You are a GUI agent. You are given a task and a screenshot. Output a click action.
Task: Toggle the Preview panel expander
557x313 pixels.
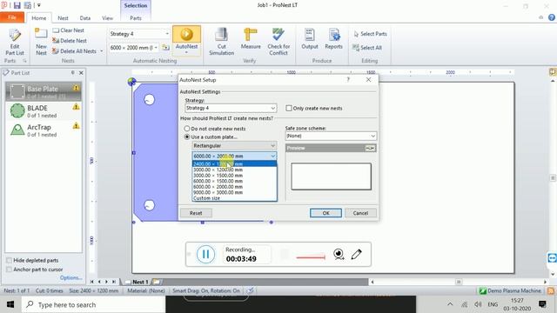(370, 148)
